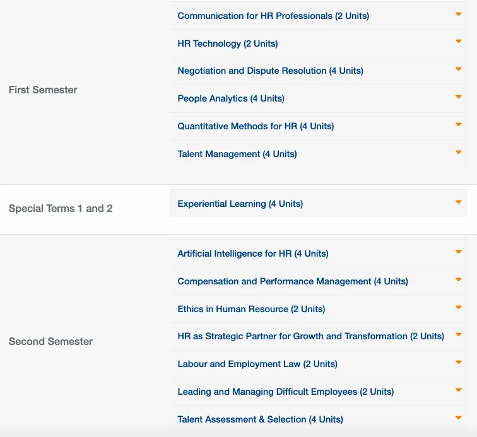Expand Communication for HR Professionals arrow
This screenshot has width=477, height=437.
click(459, 14)
